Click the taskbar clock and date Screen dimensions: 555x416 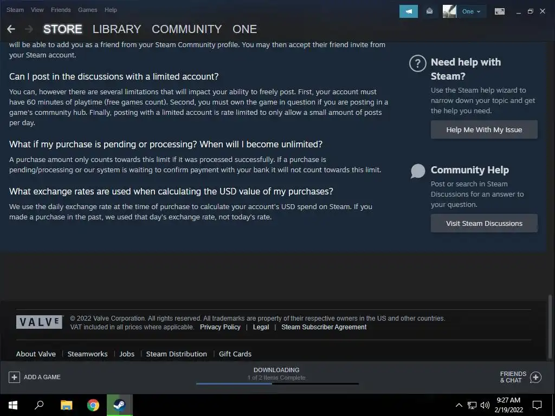[508, 405]
